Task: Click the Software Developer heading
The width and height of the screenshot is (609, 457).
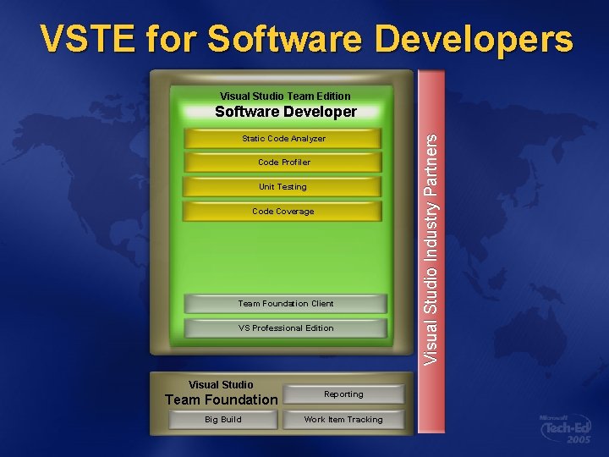Action: [x=286, y=112]
